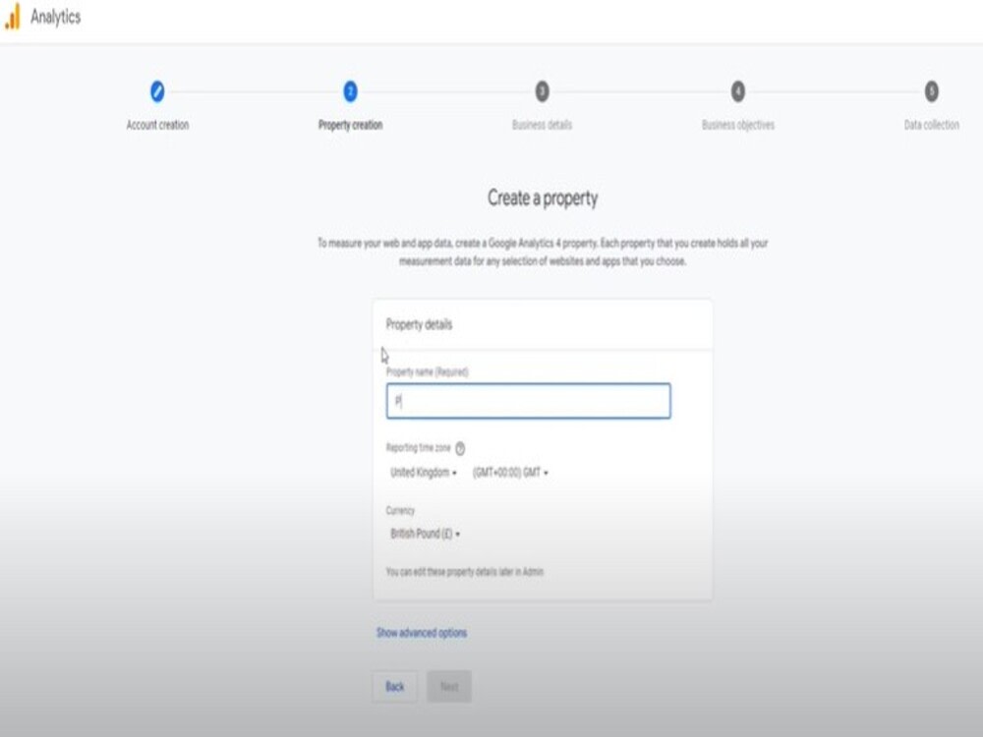Click the edit property details later note
Viewport: 983px width, 737px height.
click(x=465, y=572)
